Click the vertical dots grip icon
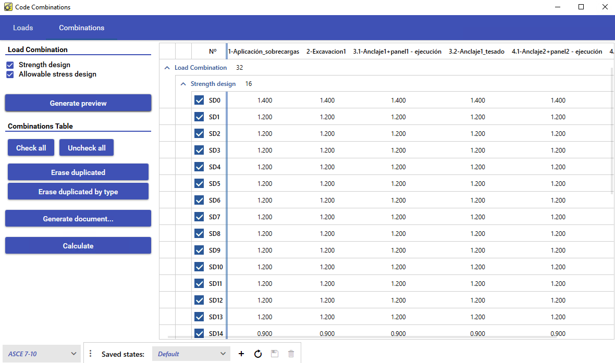The height and width of the screenshot is (363, 615). (90, 354)
